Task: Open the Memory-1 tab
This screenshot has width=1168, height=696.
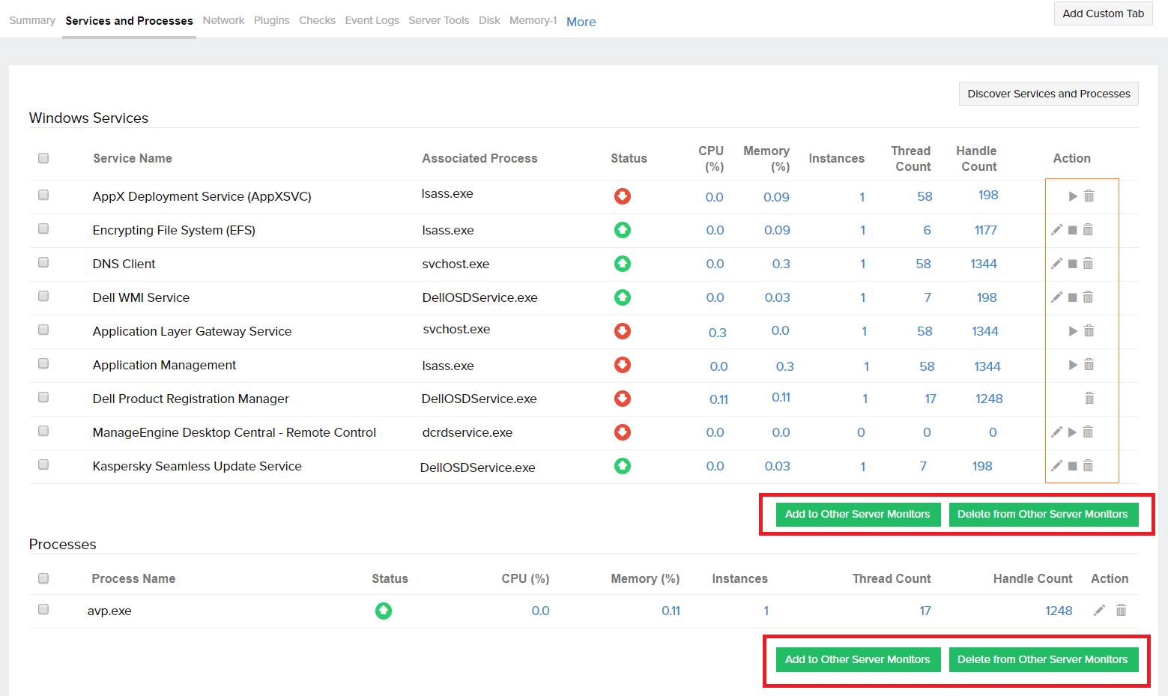Action: 533,20
